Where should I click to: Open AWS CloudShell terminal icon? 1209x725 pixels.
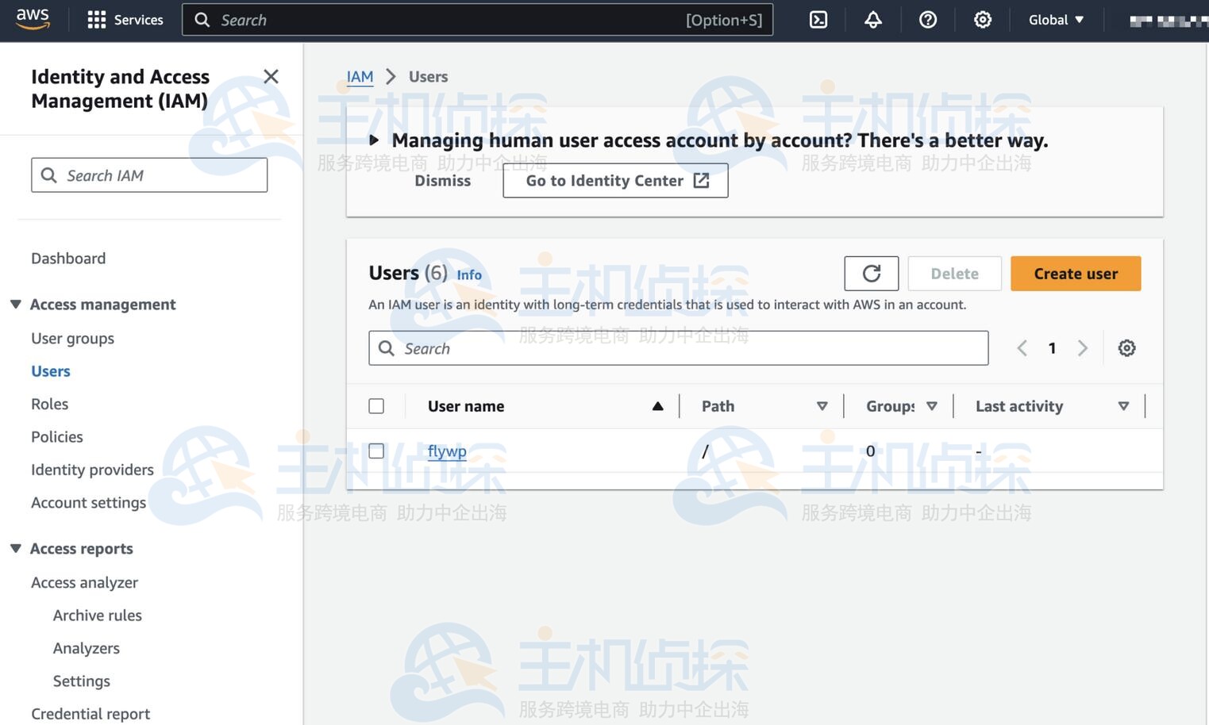(x=818, y=20)
